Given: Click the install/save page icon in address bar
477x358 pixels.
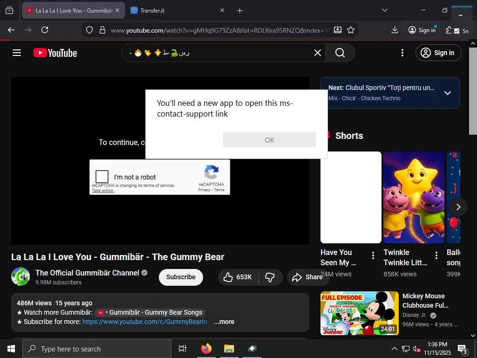Looking at the screenshot, I should pyautogui.click(x=338, y=30).
